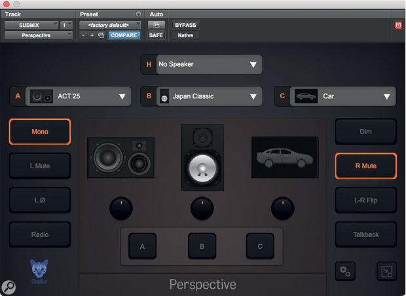This screenshot has width=406, height=296.
Task: Select speaker A button
Action: tap(142, 246)
